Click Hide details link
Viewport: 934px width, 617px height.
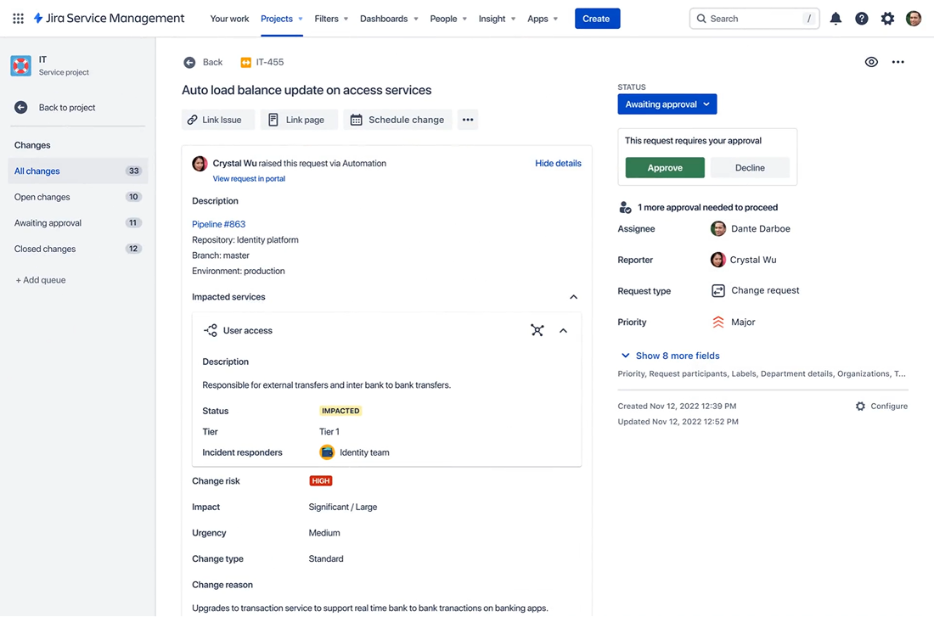coord(558,163)
